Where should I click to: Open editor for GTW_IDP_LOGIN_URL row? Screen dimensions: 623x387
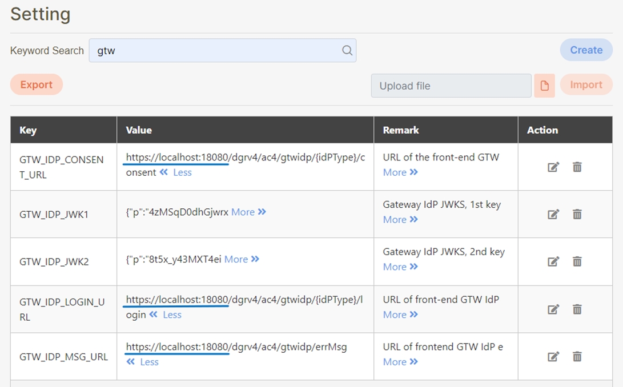pyautogui.click(x=553, y=309)
